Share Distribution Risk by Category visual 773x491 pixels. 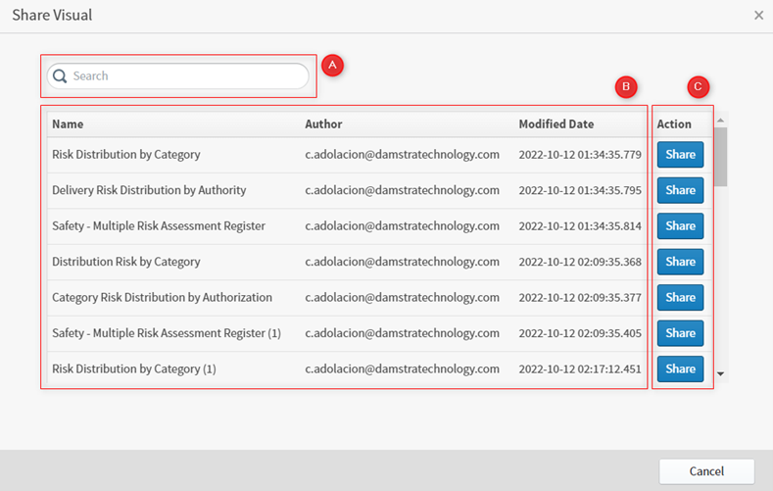tap(680, 262)
